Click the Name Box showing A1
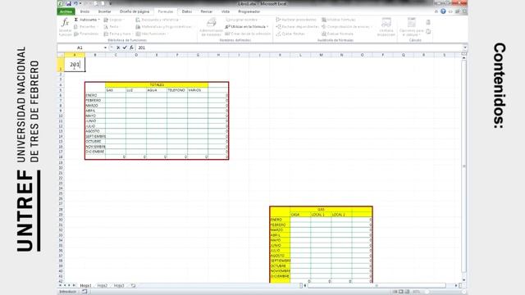The height and width of the screenshot is (295, 525). [80, 48]
